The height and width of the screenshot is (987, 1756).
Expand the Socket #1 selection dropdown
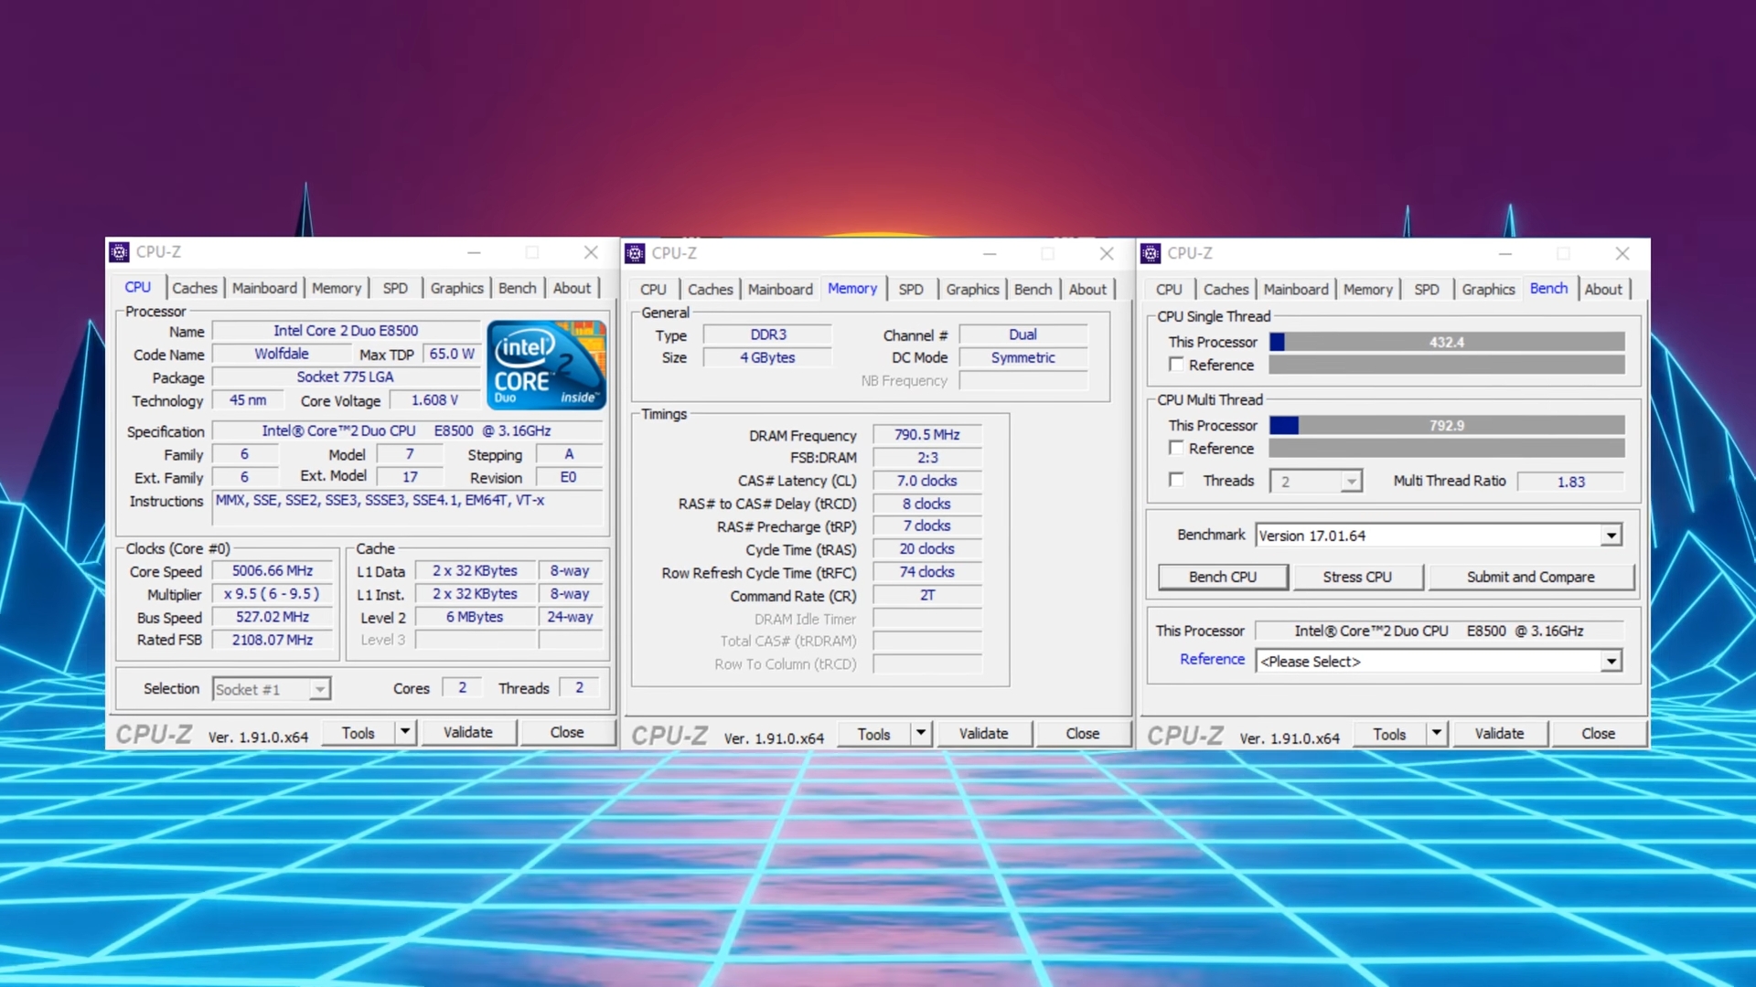319,689
